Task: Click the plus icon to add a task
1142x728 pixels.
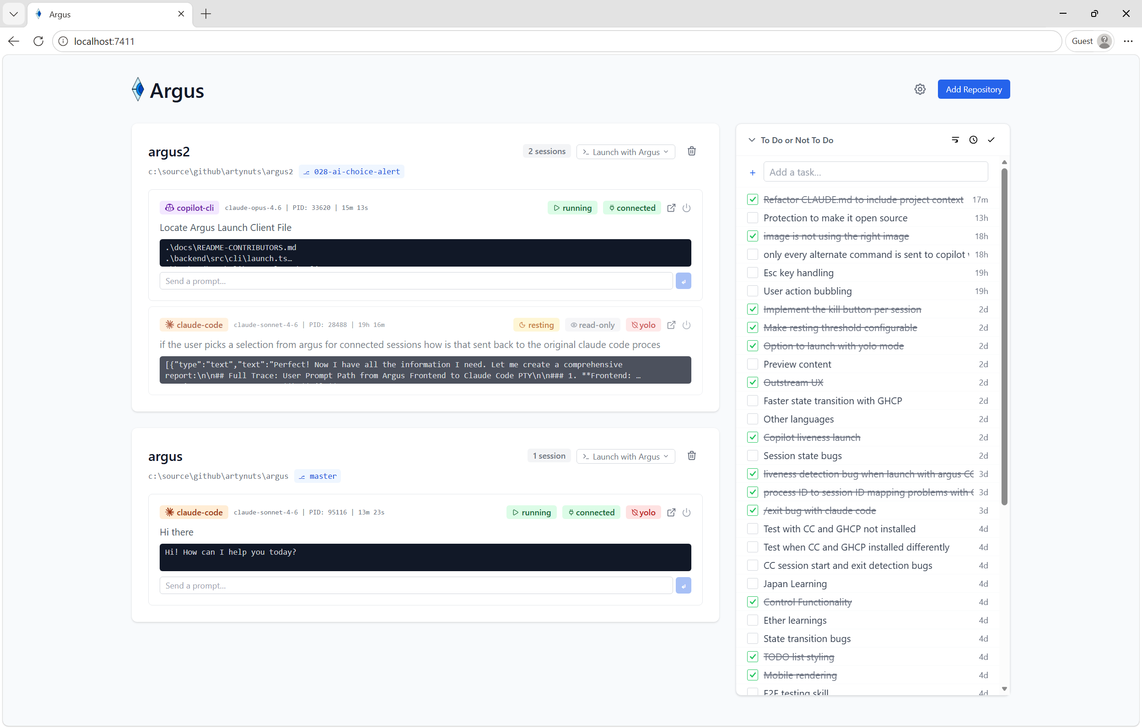Action: [752, 172]
